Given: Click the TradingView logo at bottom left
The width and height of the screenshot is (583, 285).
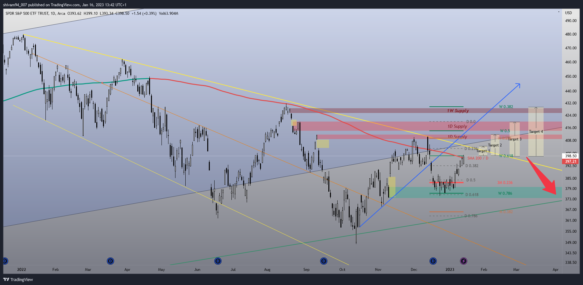Looking at the screenshot, I should coord(18,280).
